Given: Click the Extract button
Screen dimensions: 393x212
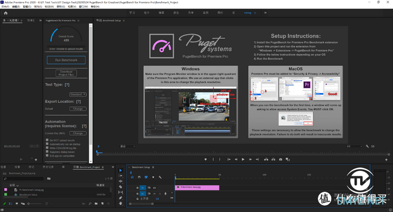Looking at the screenshot, I should 273,159.
